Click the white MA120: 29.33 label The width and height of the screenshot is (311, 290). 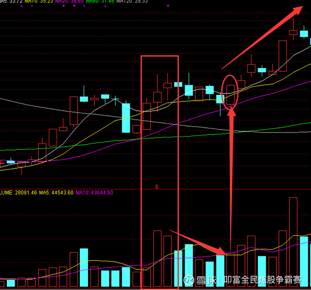click(132, 1)
